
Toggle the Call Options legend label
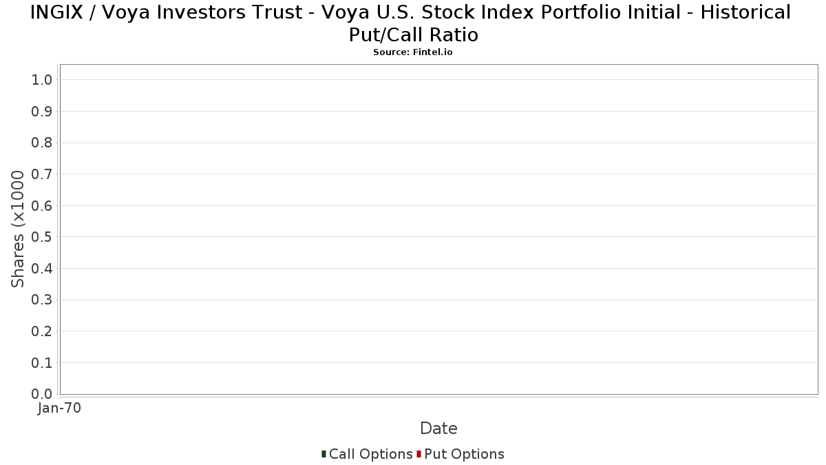(x=370, y=454)
